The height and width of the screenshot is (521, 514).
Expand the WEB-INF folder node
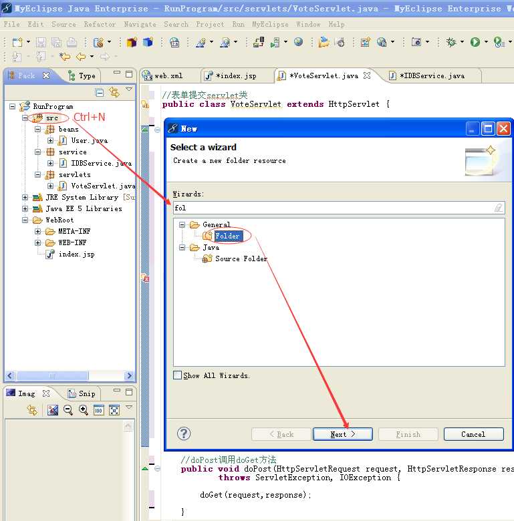click(38, 242)
